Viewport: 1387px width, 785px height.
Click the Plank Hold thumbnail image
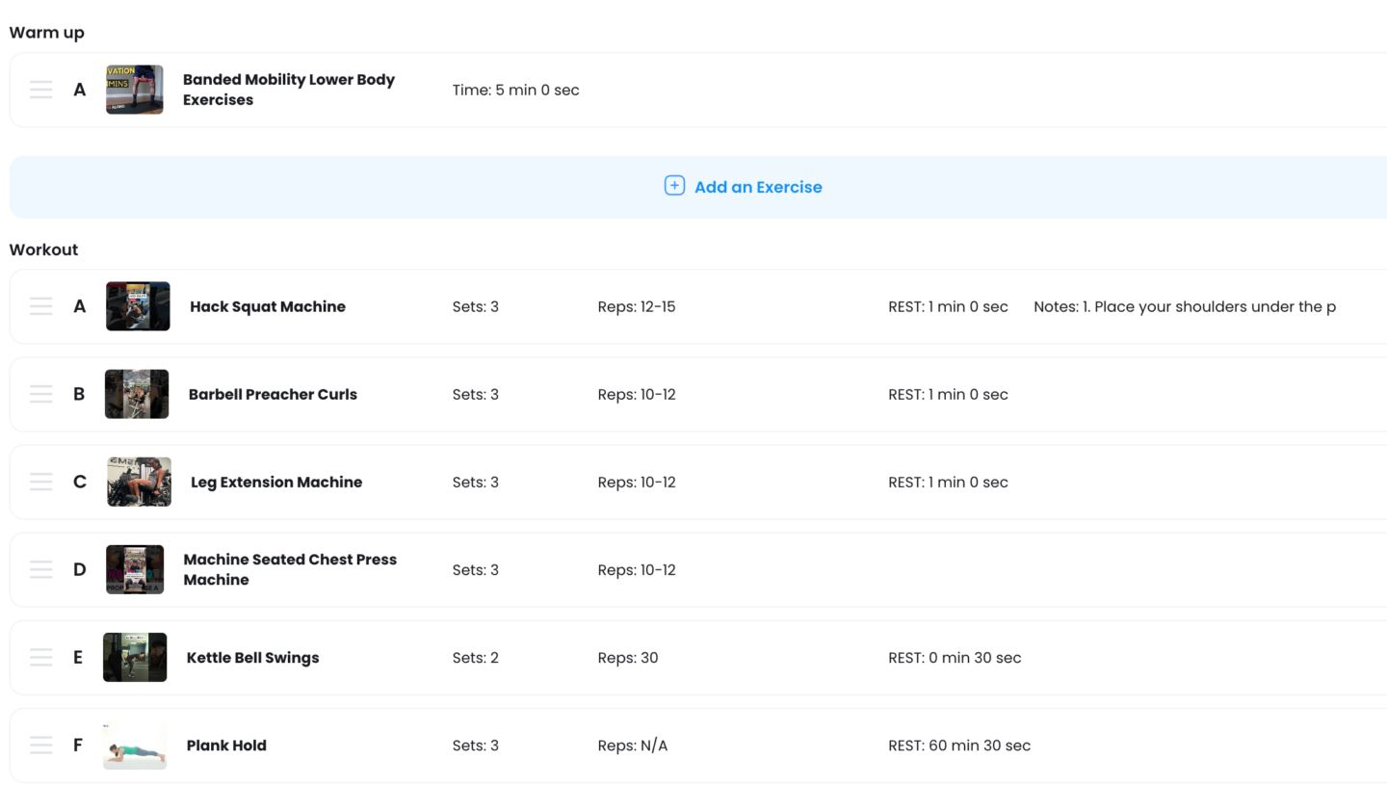135,745
